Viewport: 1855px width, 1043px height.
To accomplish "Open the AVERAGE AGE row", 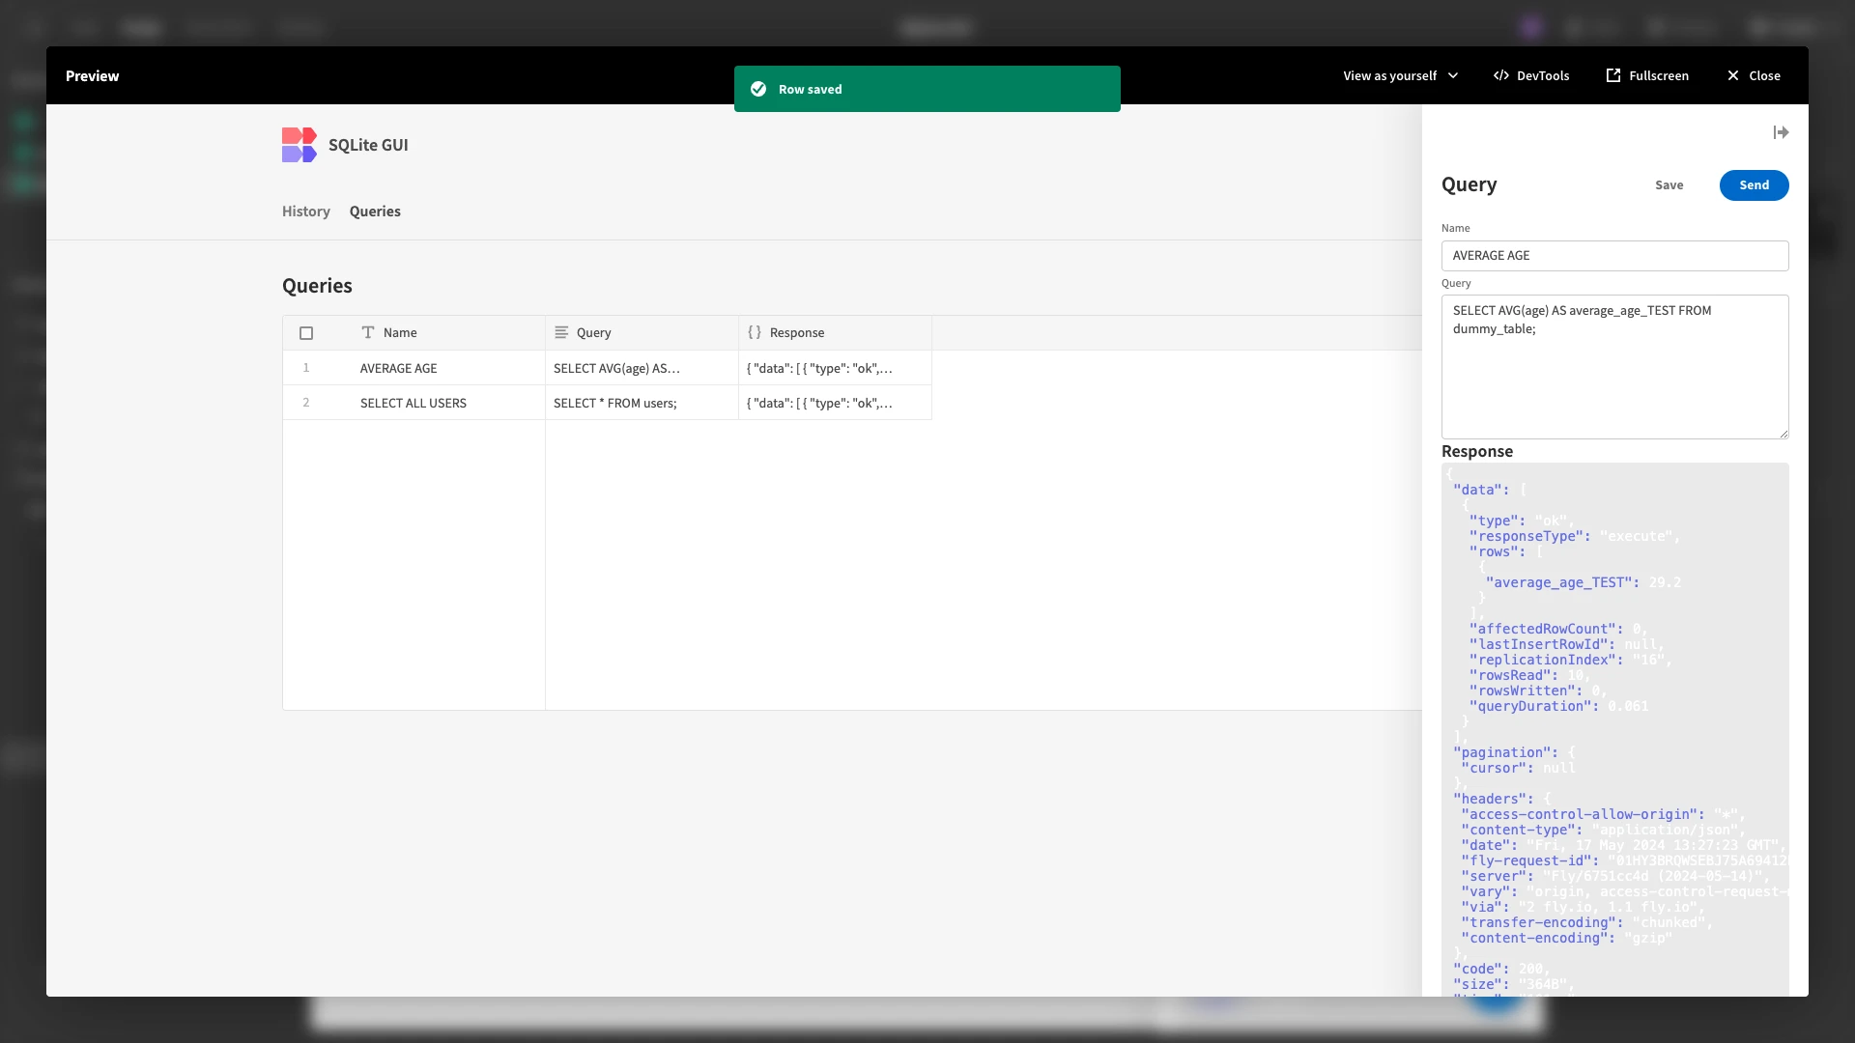I will click(607, 368).
